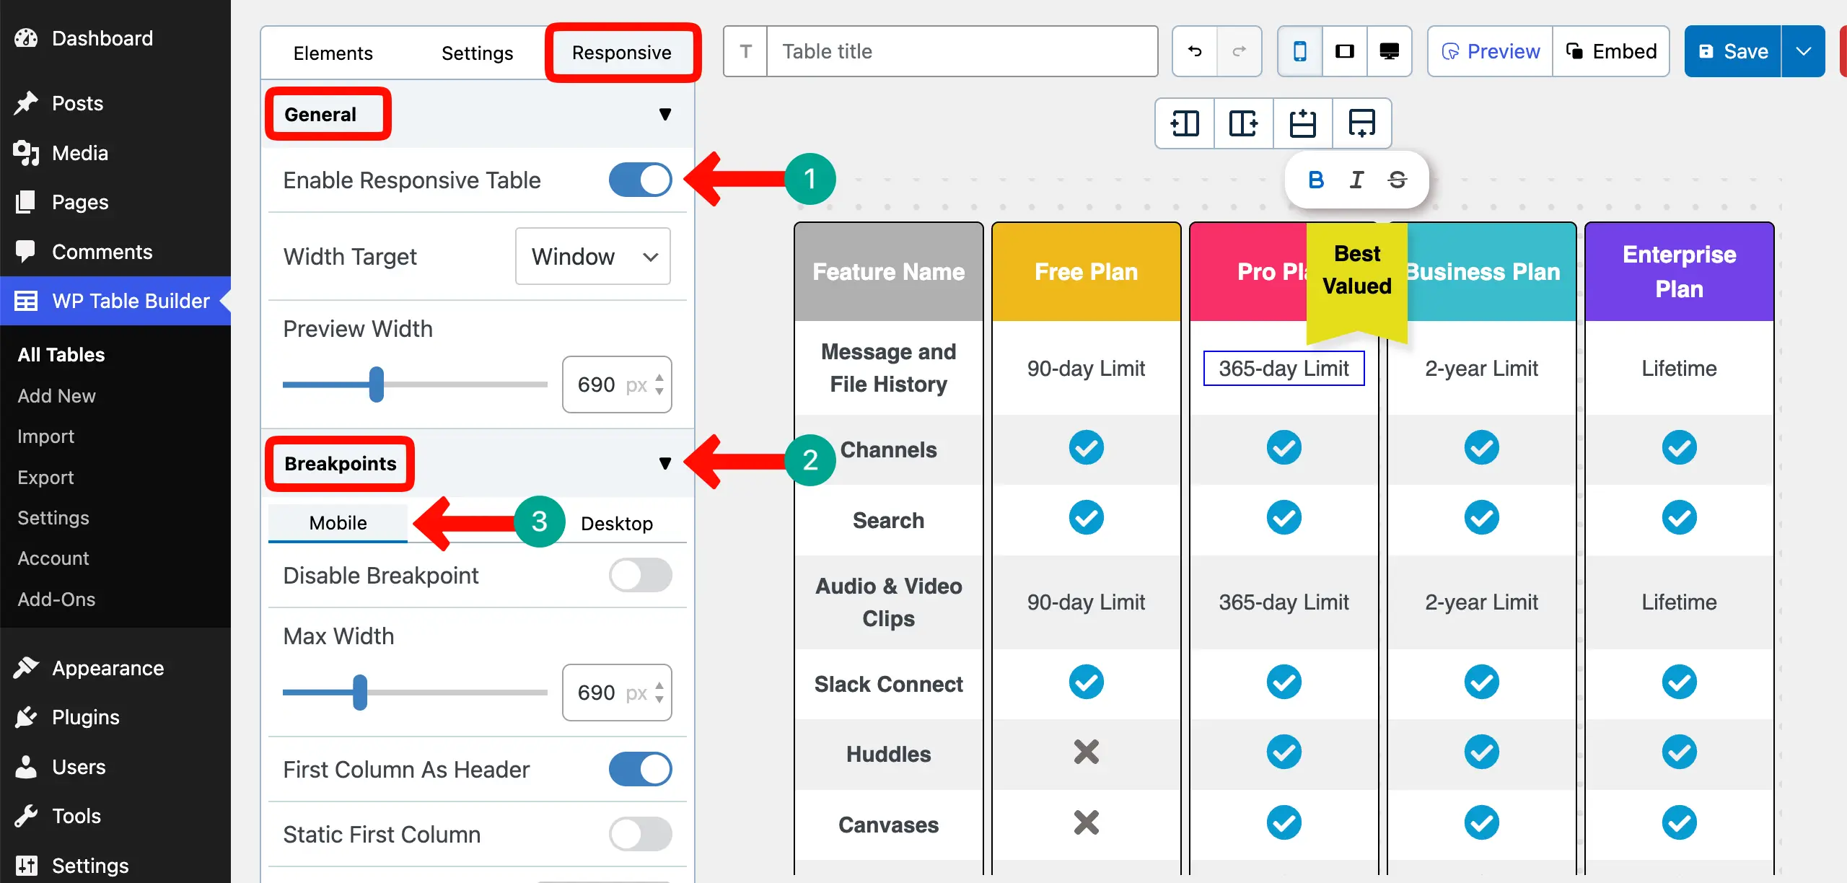1847x883 pixels.
Task: Click the Embed button
Action: [1611, 51]
